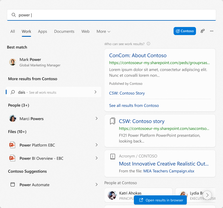Open 'CSW: Contoso story' bookmark title

coord(142,121)
